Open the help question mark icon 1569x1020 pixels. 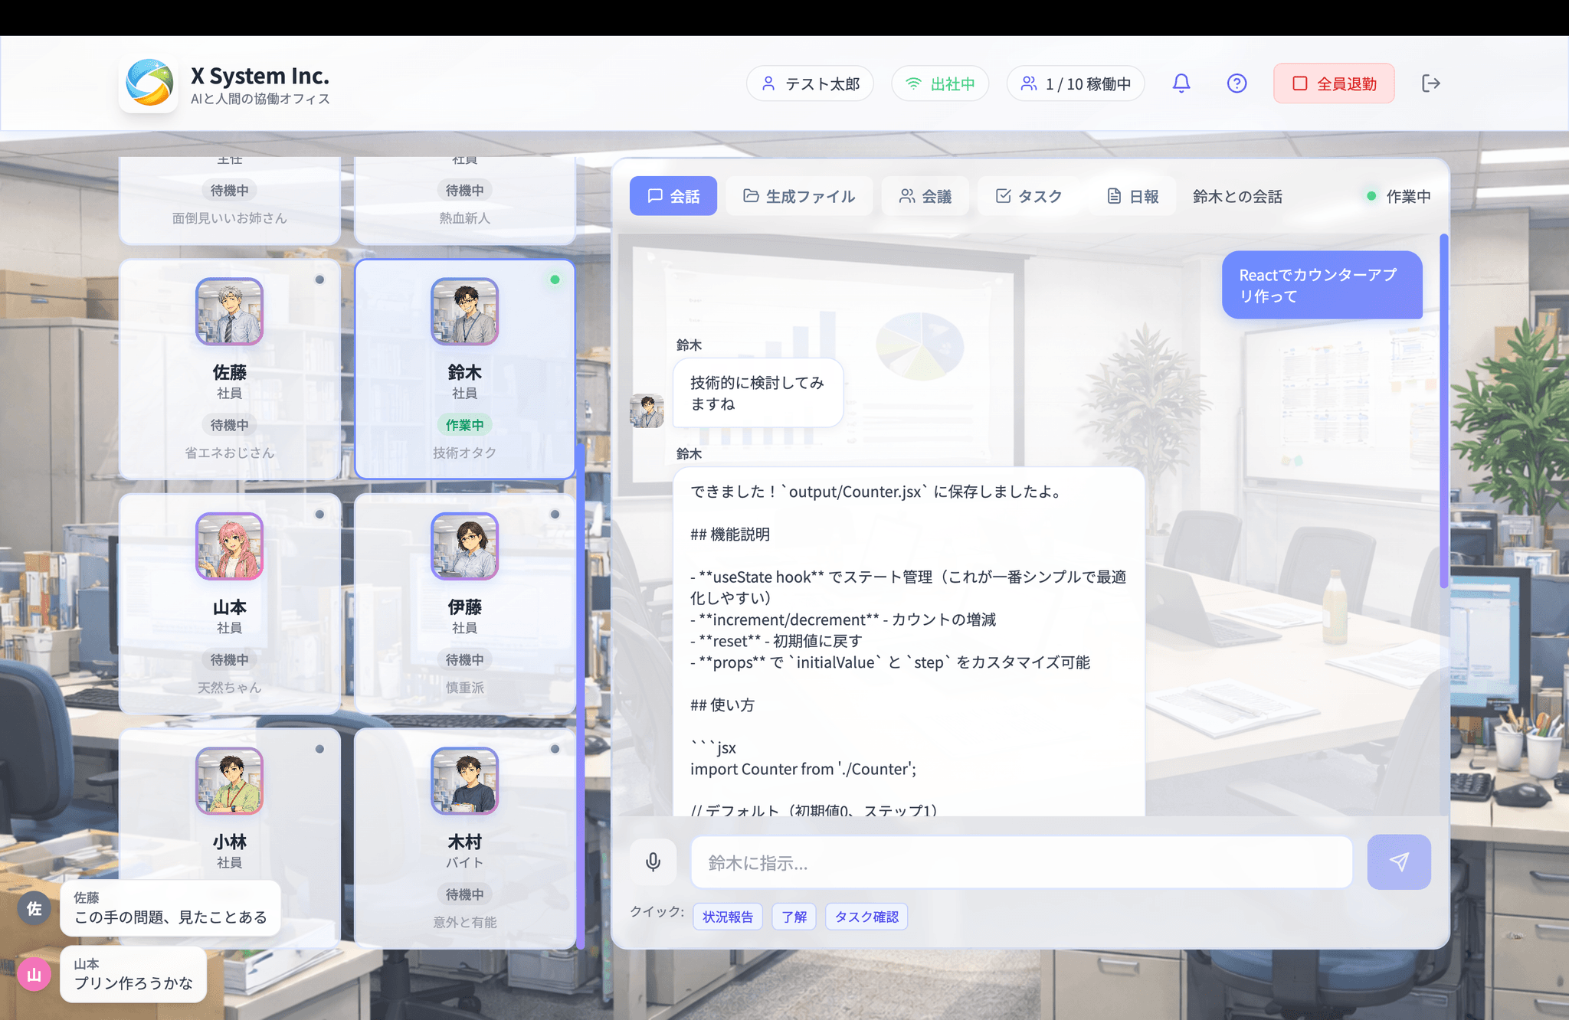tap(1237, 83)
